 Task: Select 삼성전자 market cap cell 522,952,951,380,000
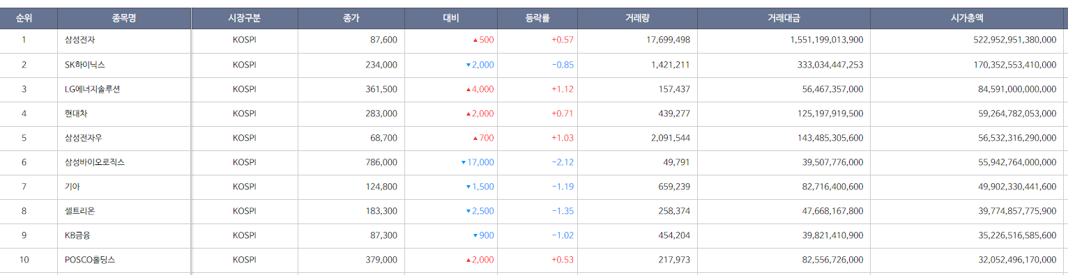[1014, 40]
